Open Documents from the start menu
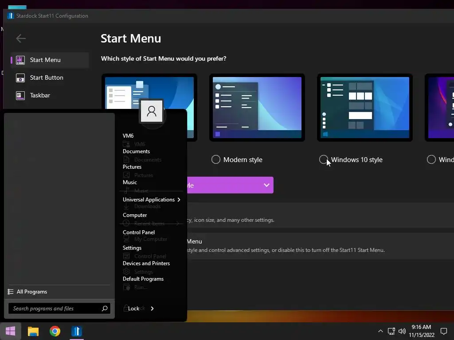 (136, 151)
